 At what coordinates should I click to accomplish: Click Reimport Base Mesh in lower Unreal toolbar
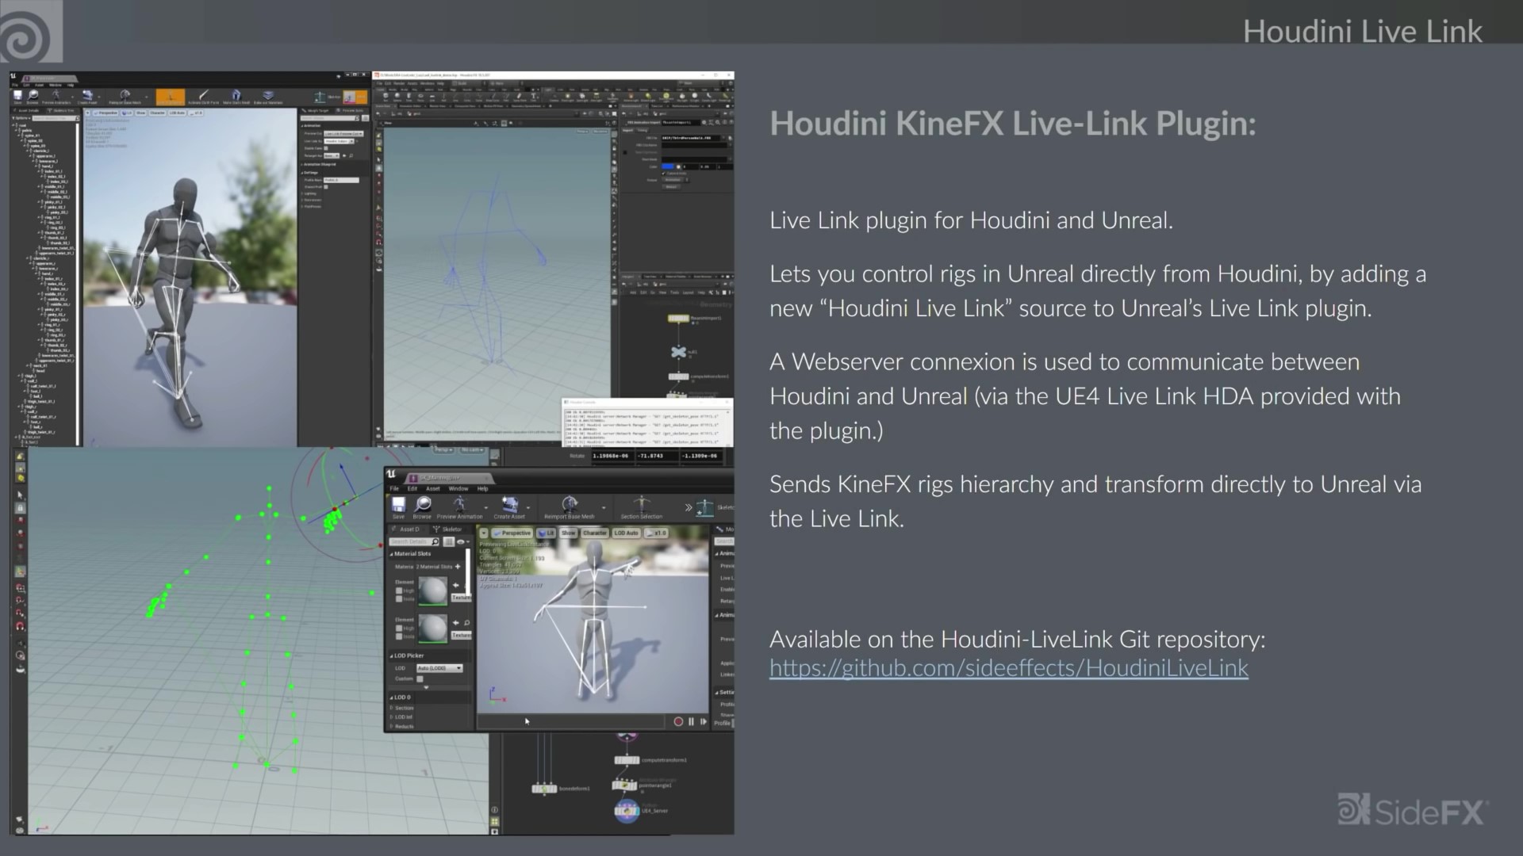pos(569,507)
